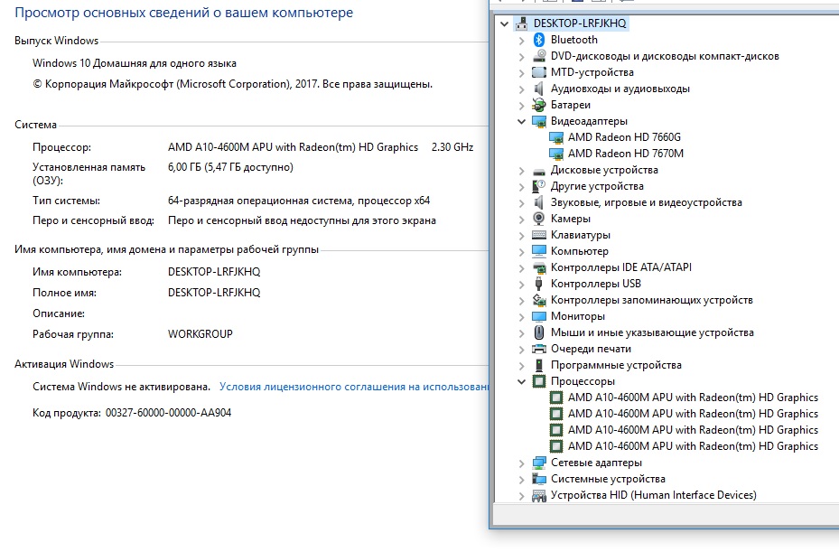Screen dimensions: 839x552
Task: Click the Мониторы monitor icon
Action: 539,316
